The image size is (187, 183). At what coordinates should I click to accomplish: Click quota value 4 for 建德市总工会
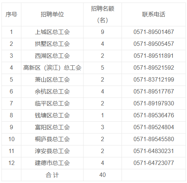[x=102, y=163]
